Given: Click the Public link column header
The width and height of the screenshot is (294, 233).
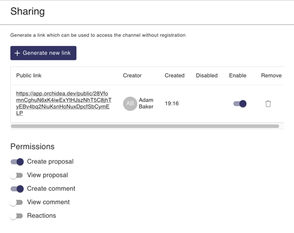Looking at the screenshot, I should pyautogui.click(x=29, y=75).
